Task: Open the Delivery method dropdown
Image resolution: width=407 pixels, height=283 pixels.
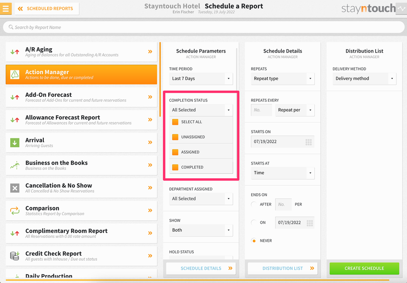Action: coord(365,79)
